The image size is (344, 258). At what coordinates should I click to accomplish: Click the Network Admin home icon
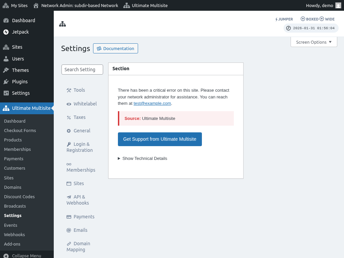tap(36, 5)
